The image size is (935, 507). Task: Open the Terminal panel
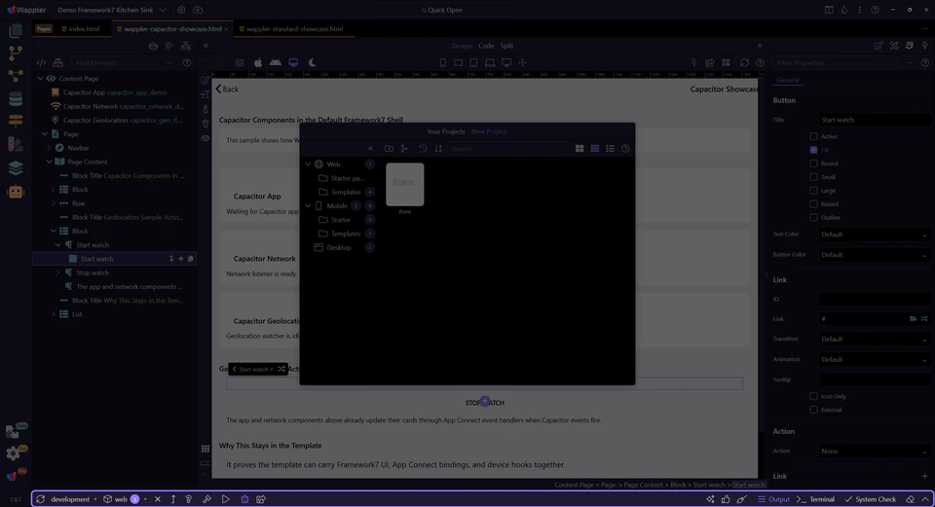tap(816, 499)
